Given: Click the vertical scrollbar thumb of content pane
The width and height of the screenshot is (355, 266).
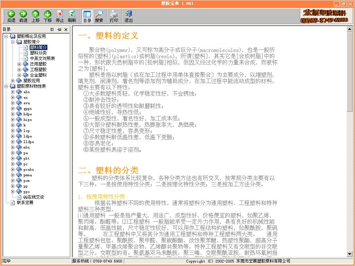Looking at the screenshot, I should pyautogui.click(x=349, y=71).
